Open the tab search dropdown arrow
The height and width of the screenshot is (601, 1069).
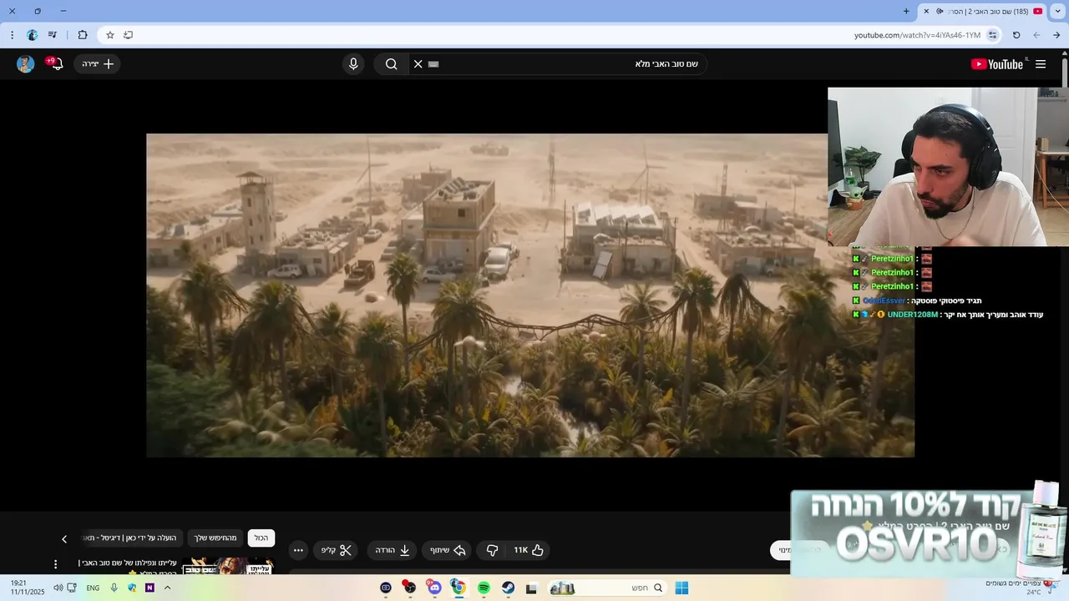point(1058,11)
